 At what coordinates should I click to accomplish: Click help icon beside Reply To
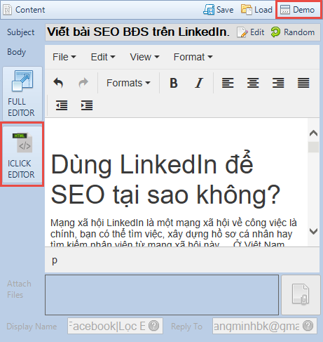(x=308, y=326)
